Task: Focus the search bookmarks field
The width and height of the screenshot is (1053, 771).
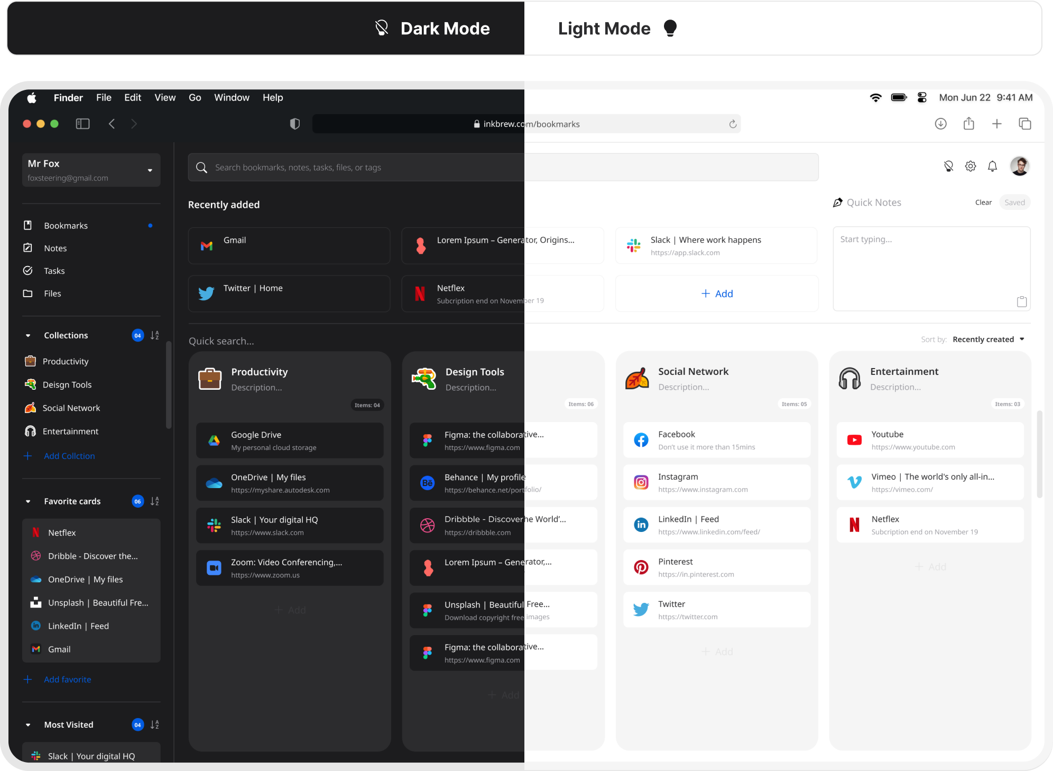Action: 503,168
